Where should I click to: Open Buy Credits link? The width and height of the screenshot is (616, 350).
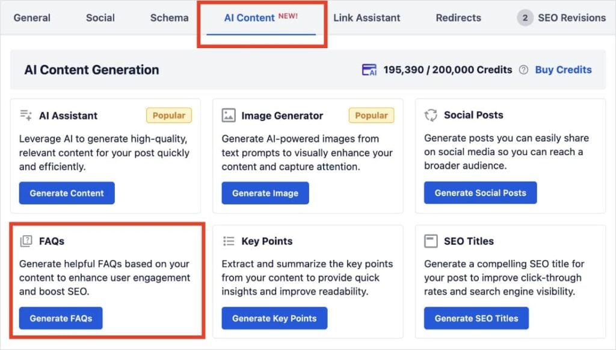(563, 70)
